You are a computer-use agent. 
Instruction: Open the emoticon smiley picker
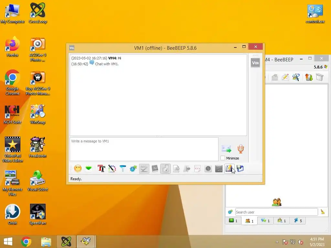[x=78, y=169]
